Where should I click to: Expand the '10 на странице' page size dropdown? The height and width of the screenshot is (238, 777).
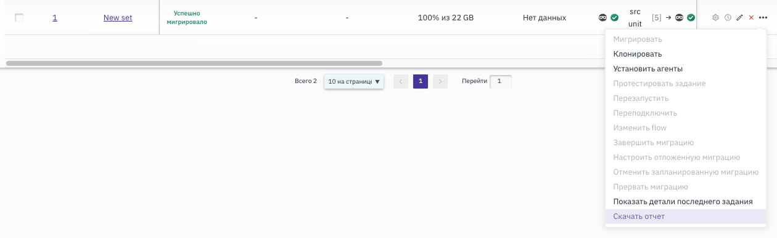pyautogui.click(x=354, y=81)
